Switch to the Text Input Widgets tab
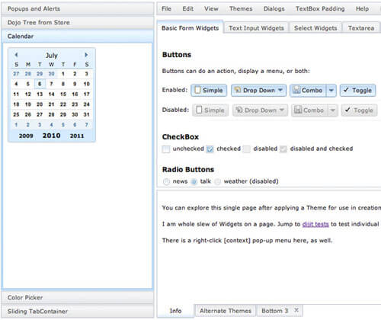Image resolution: width=381 pixels, height=320 pixels. pyautogui.click(x=256, y=28)
